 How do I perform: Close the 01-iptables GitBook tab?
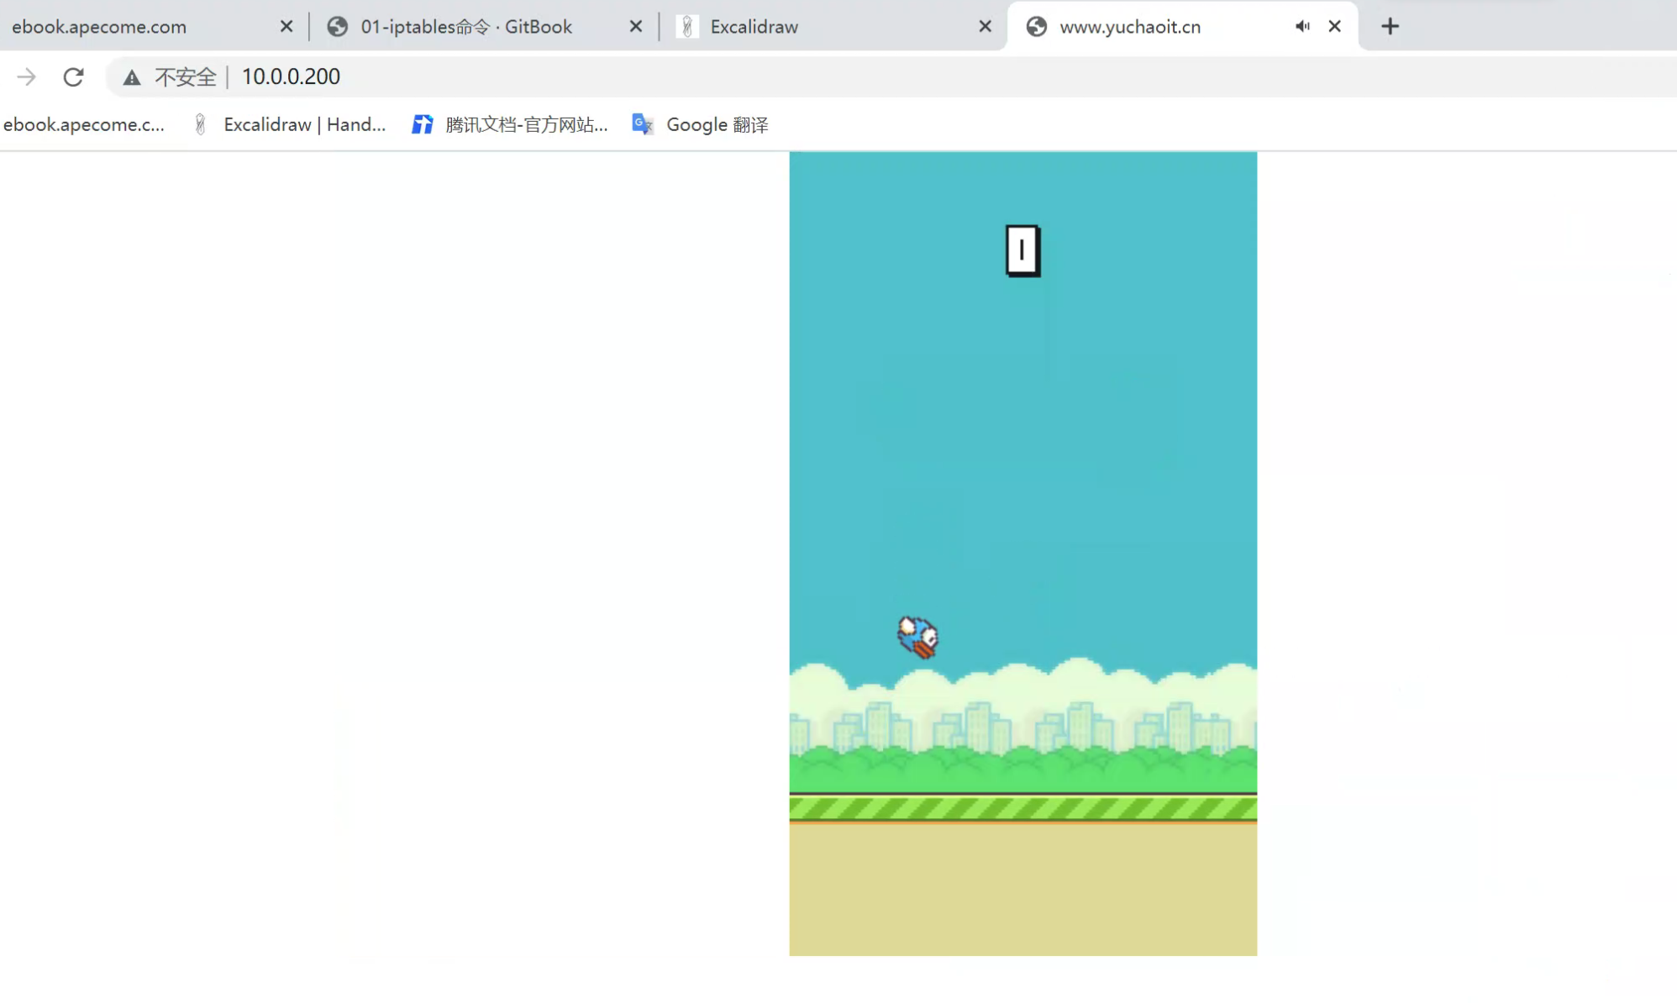click(x=636, y=26)
